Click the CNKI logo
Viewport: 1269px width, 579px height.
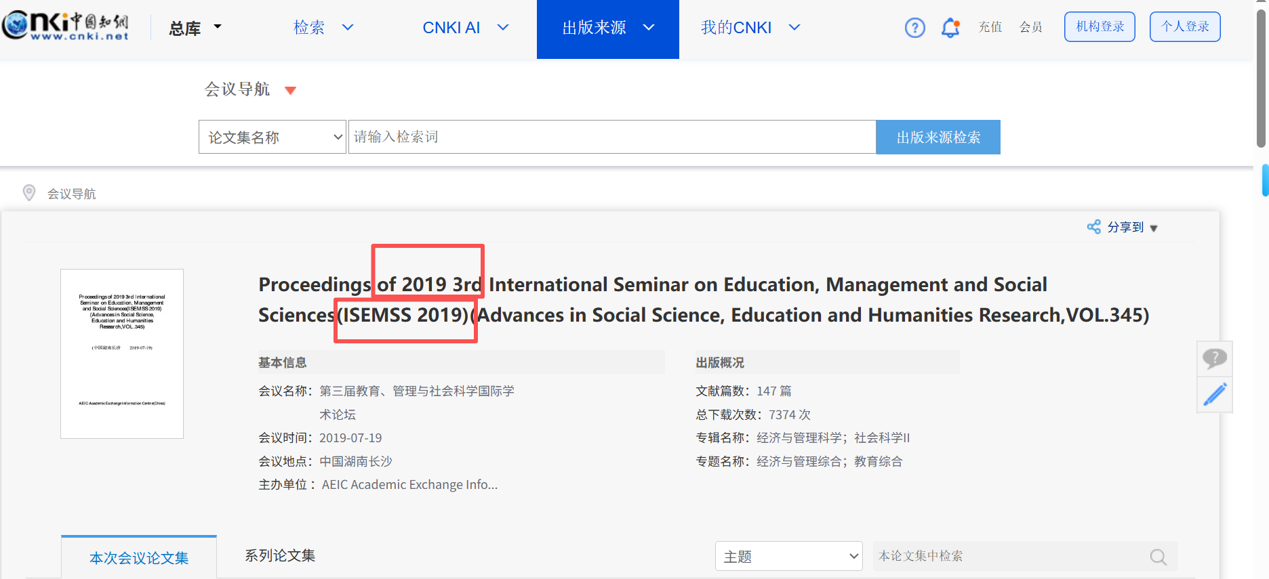coord(66,26)
